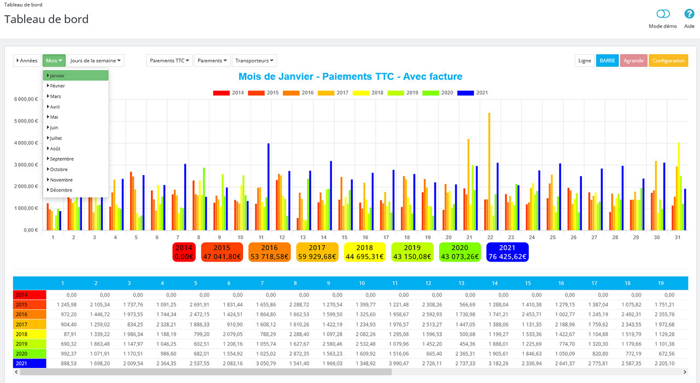Click the 2015 total badge 47 041,80€
Screen dimensions: 700x383
point(221,252)
